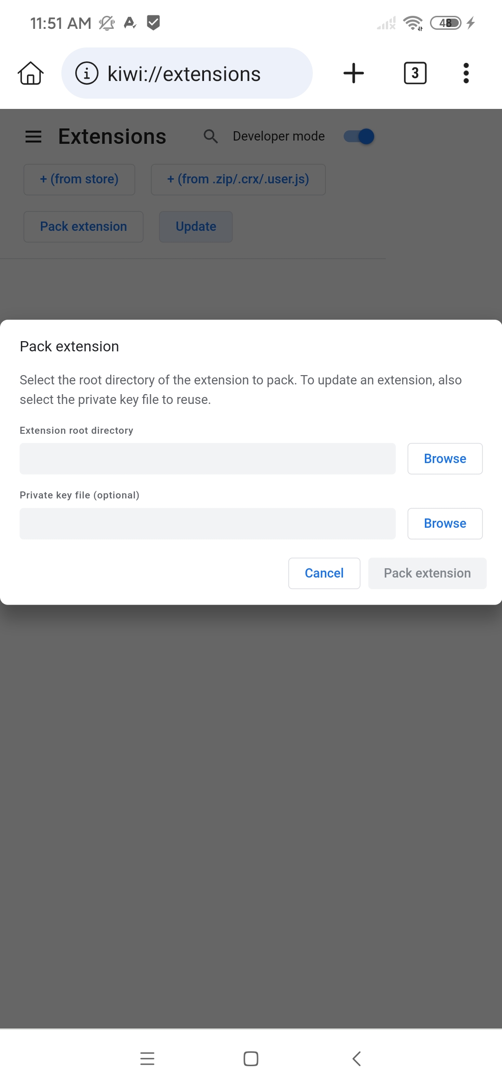Browse for the private key file
The image size is (502, 1089).
pos(445,524)
